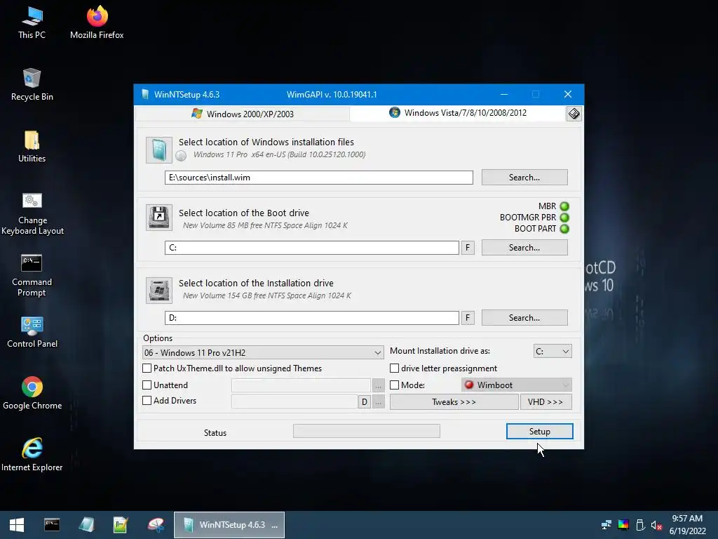Click the MBR green status light
The width and height of the screenshot is (718, 539).
[564, 206]
